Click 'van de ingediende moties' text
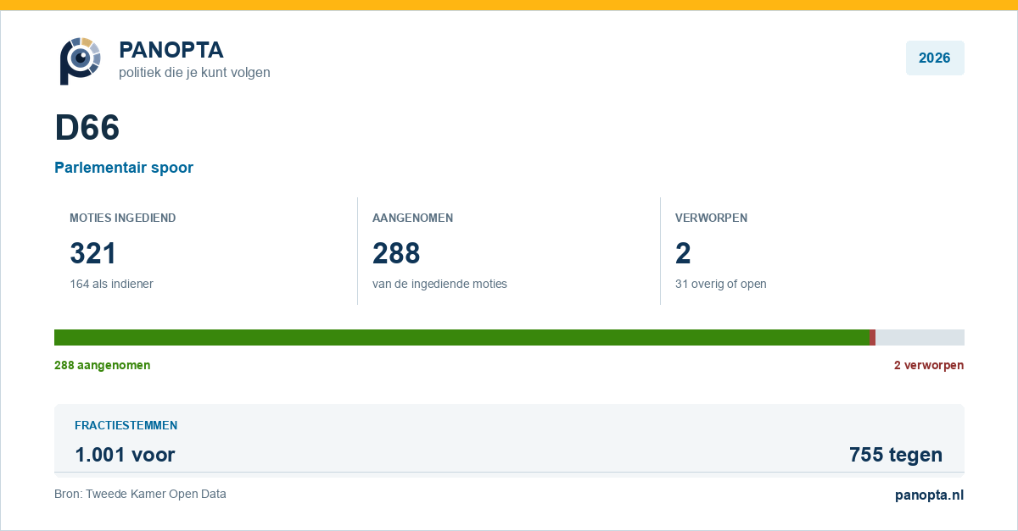The height and width of the screenshot is (531, 1018). point(439,284)
